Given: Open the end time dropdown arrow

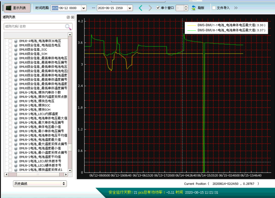Looking at the screenshot, I should [x=130, y=8].
